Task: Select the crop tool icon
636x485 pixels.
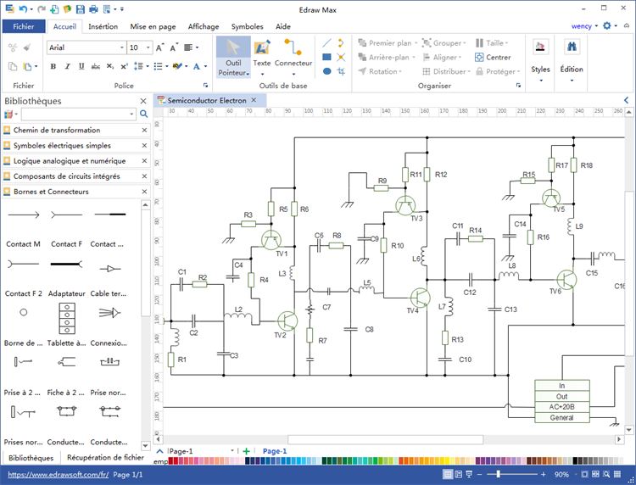Action: tap(341, 71)
